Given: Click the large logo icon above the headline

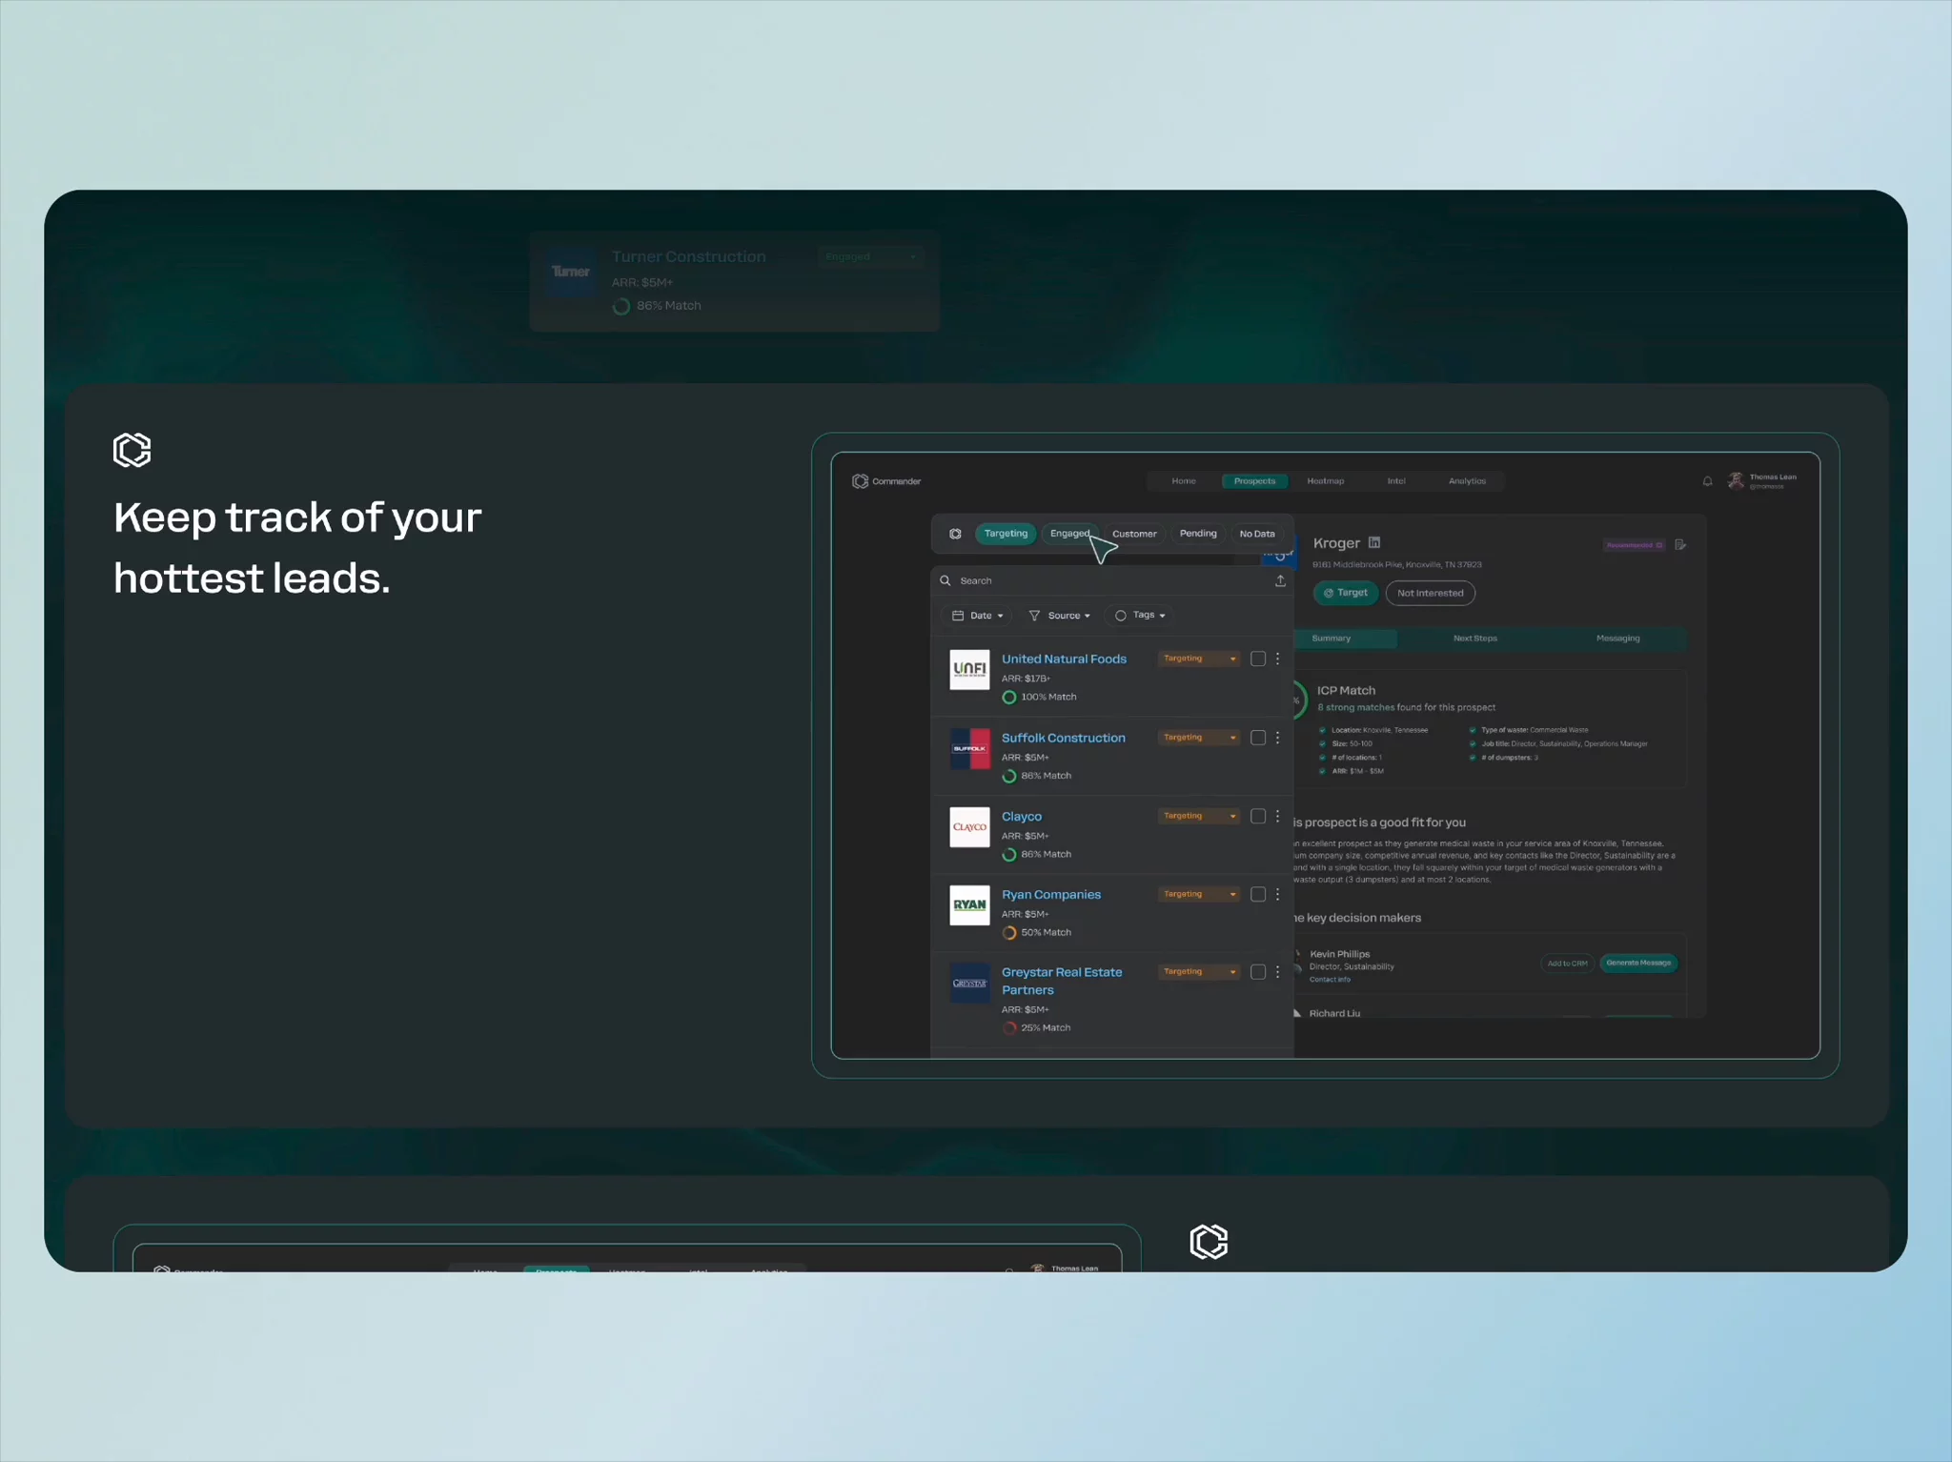Looking at the screenshot, I should tap(132, 450).
